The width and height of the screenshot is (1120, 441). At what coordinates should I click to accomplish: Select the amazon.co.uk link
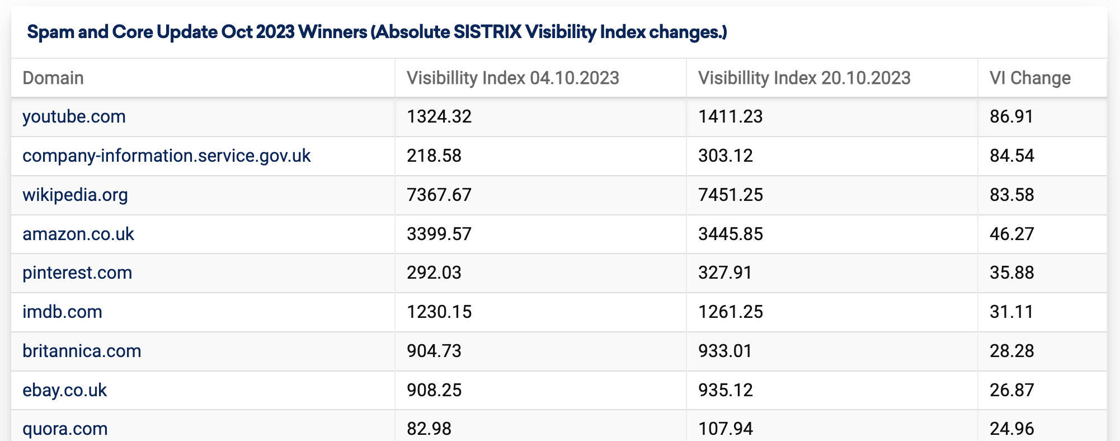pyautogui.click(x=78, y=234)
